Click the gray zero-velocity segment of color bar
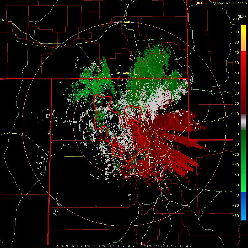 [x=243, y=123]
